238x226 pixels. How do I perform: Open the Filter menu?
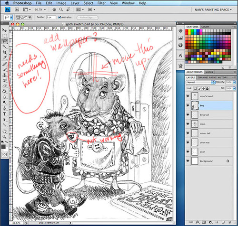point(101,3)
